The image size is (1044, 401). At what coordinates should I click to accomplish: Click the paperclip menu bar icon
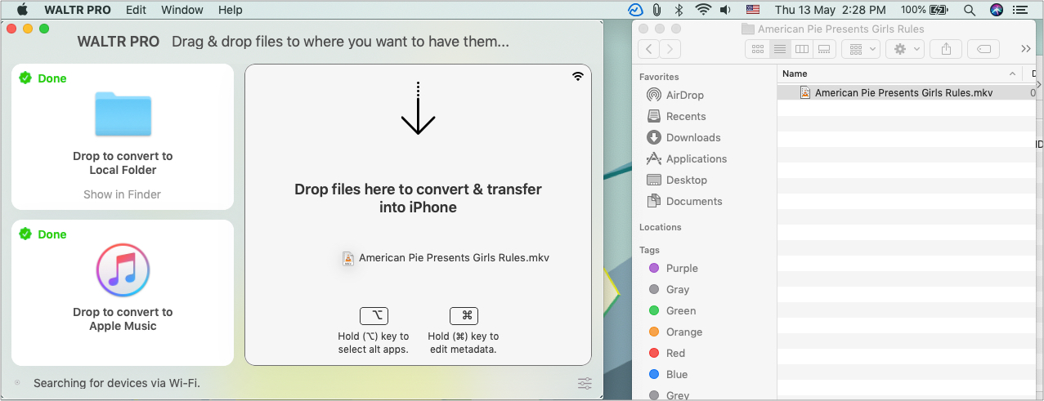657,10
